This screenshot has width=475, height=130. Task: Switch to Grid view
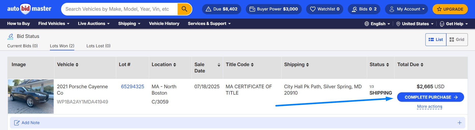[457, 40]
